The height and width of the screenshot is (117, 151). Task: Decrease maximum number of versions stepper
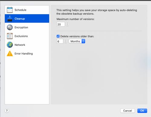click(67, 25)
